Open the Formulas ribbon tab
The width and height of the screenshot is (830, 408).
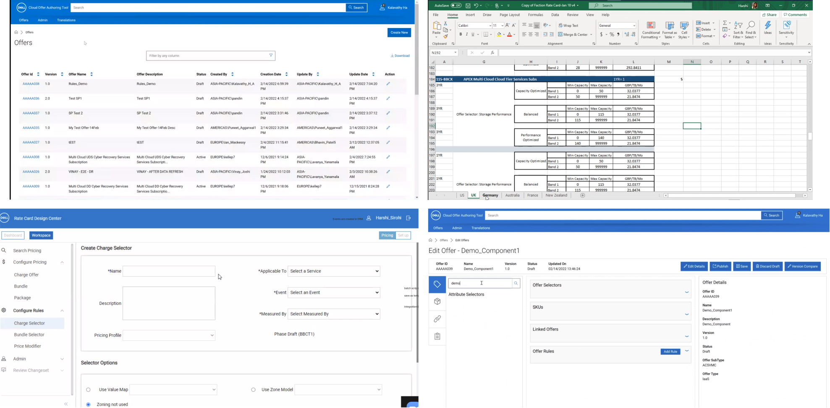[535, 15]
